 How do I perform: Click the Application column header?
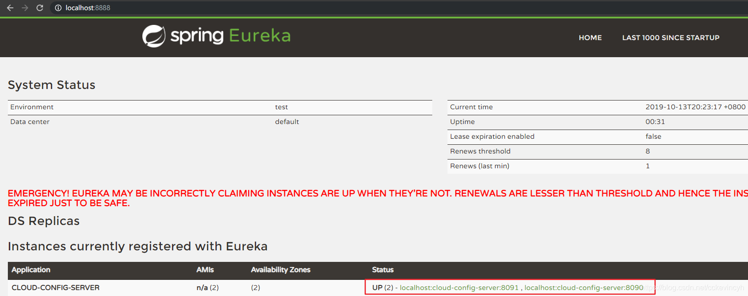31,270
